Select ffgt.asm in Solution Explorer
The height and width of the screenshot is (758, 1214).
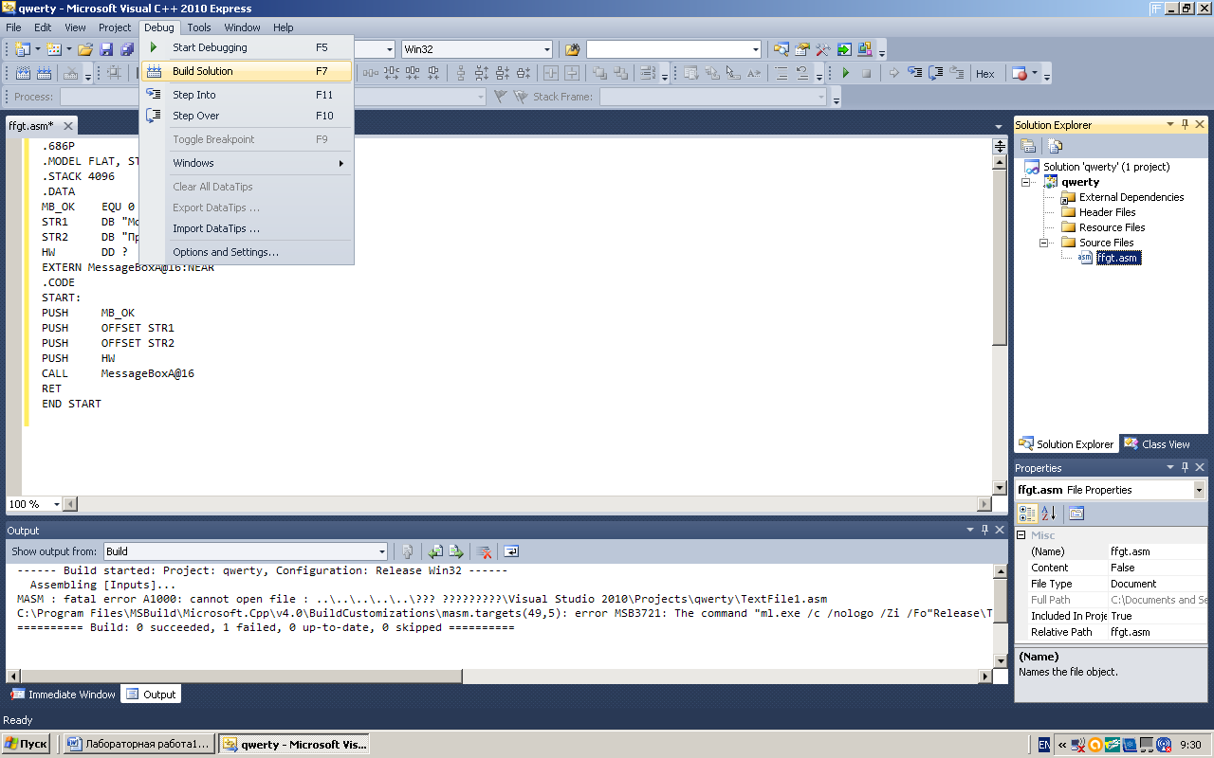coord(1117,258)
